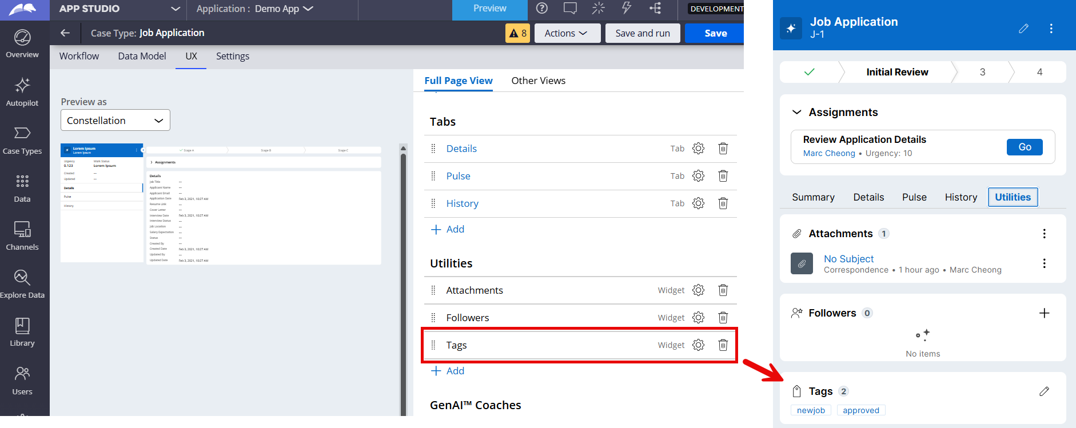Image resolution: width=1076 pixels, height=428 pixels.
Task: Collapse the Assignments section
Action: pyautogui.click(x=796, y=113)
